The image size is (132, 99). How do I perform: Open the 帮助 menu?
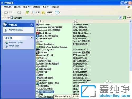tap(55, 7)
